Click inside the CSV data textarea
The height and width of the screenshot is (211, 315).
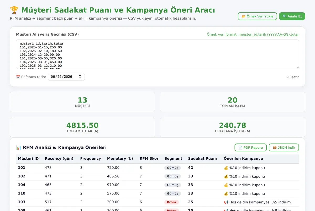pos(157,54)
